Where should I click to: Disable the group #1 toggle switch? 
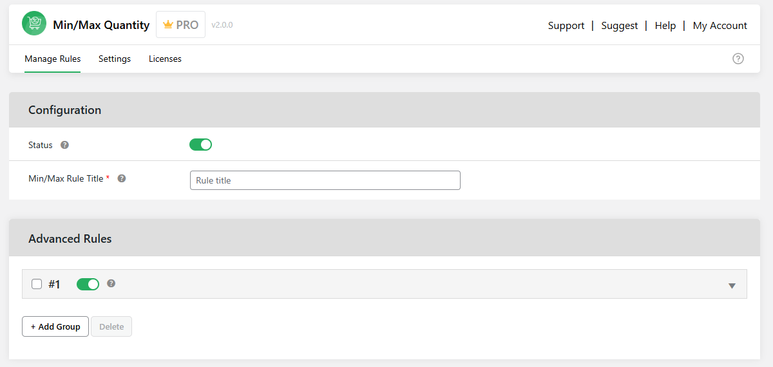(88, 284)
